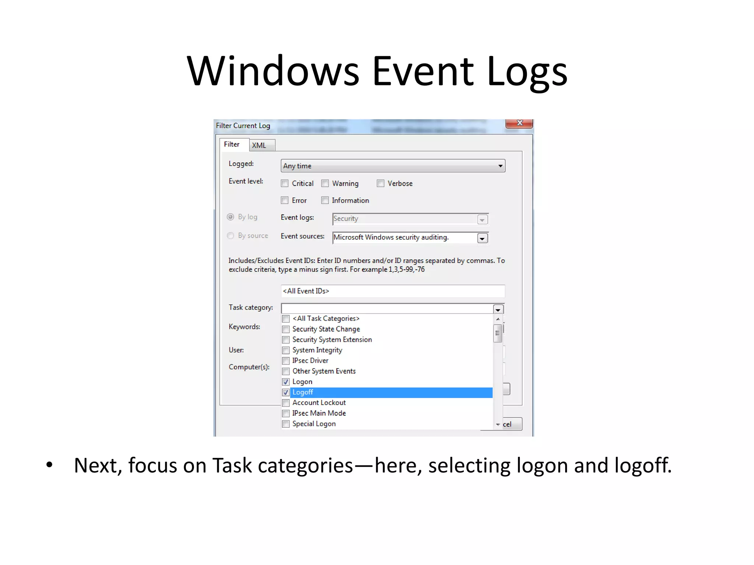Uncheck the Logon task category
754x565 pixels.
[x=286, y=382]
